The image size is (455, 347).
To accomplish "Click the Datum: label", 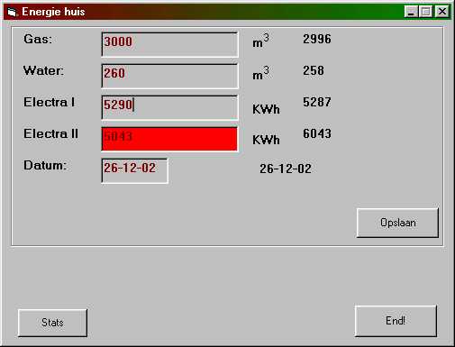I will coord(45,165).
